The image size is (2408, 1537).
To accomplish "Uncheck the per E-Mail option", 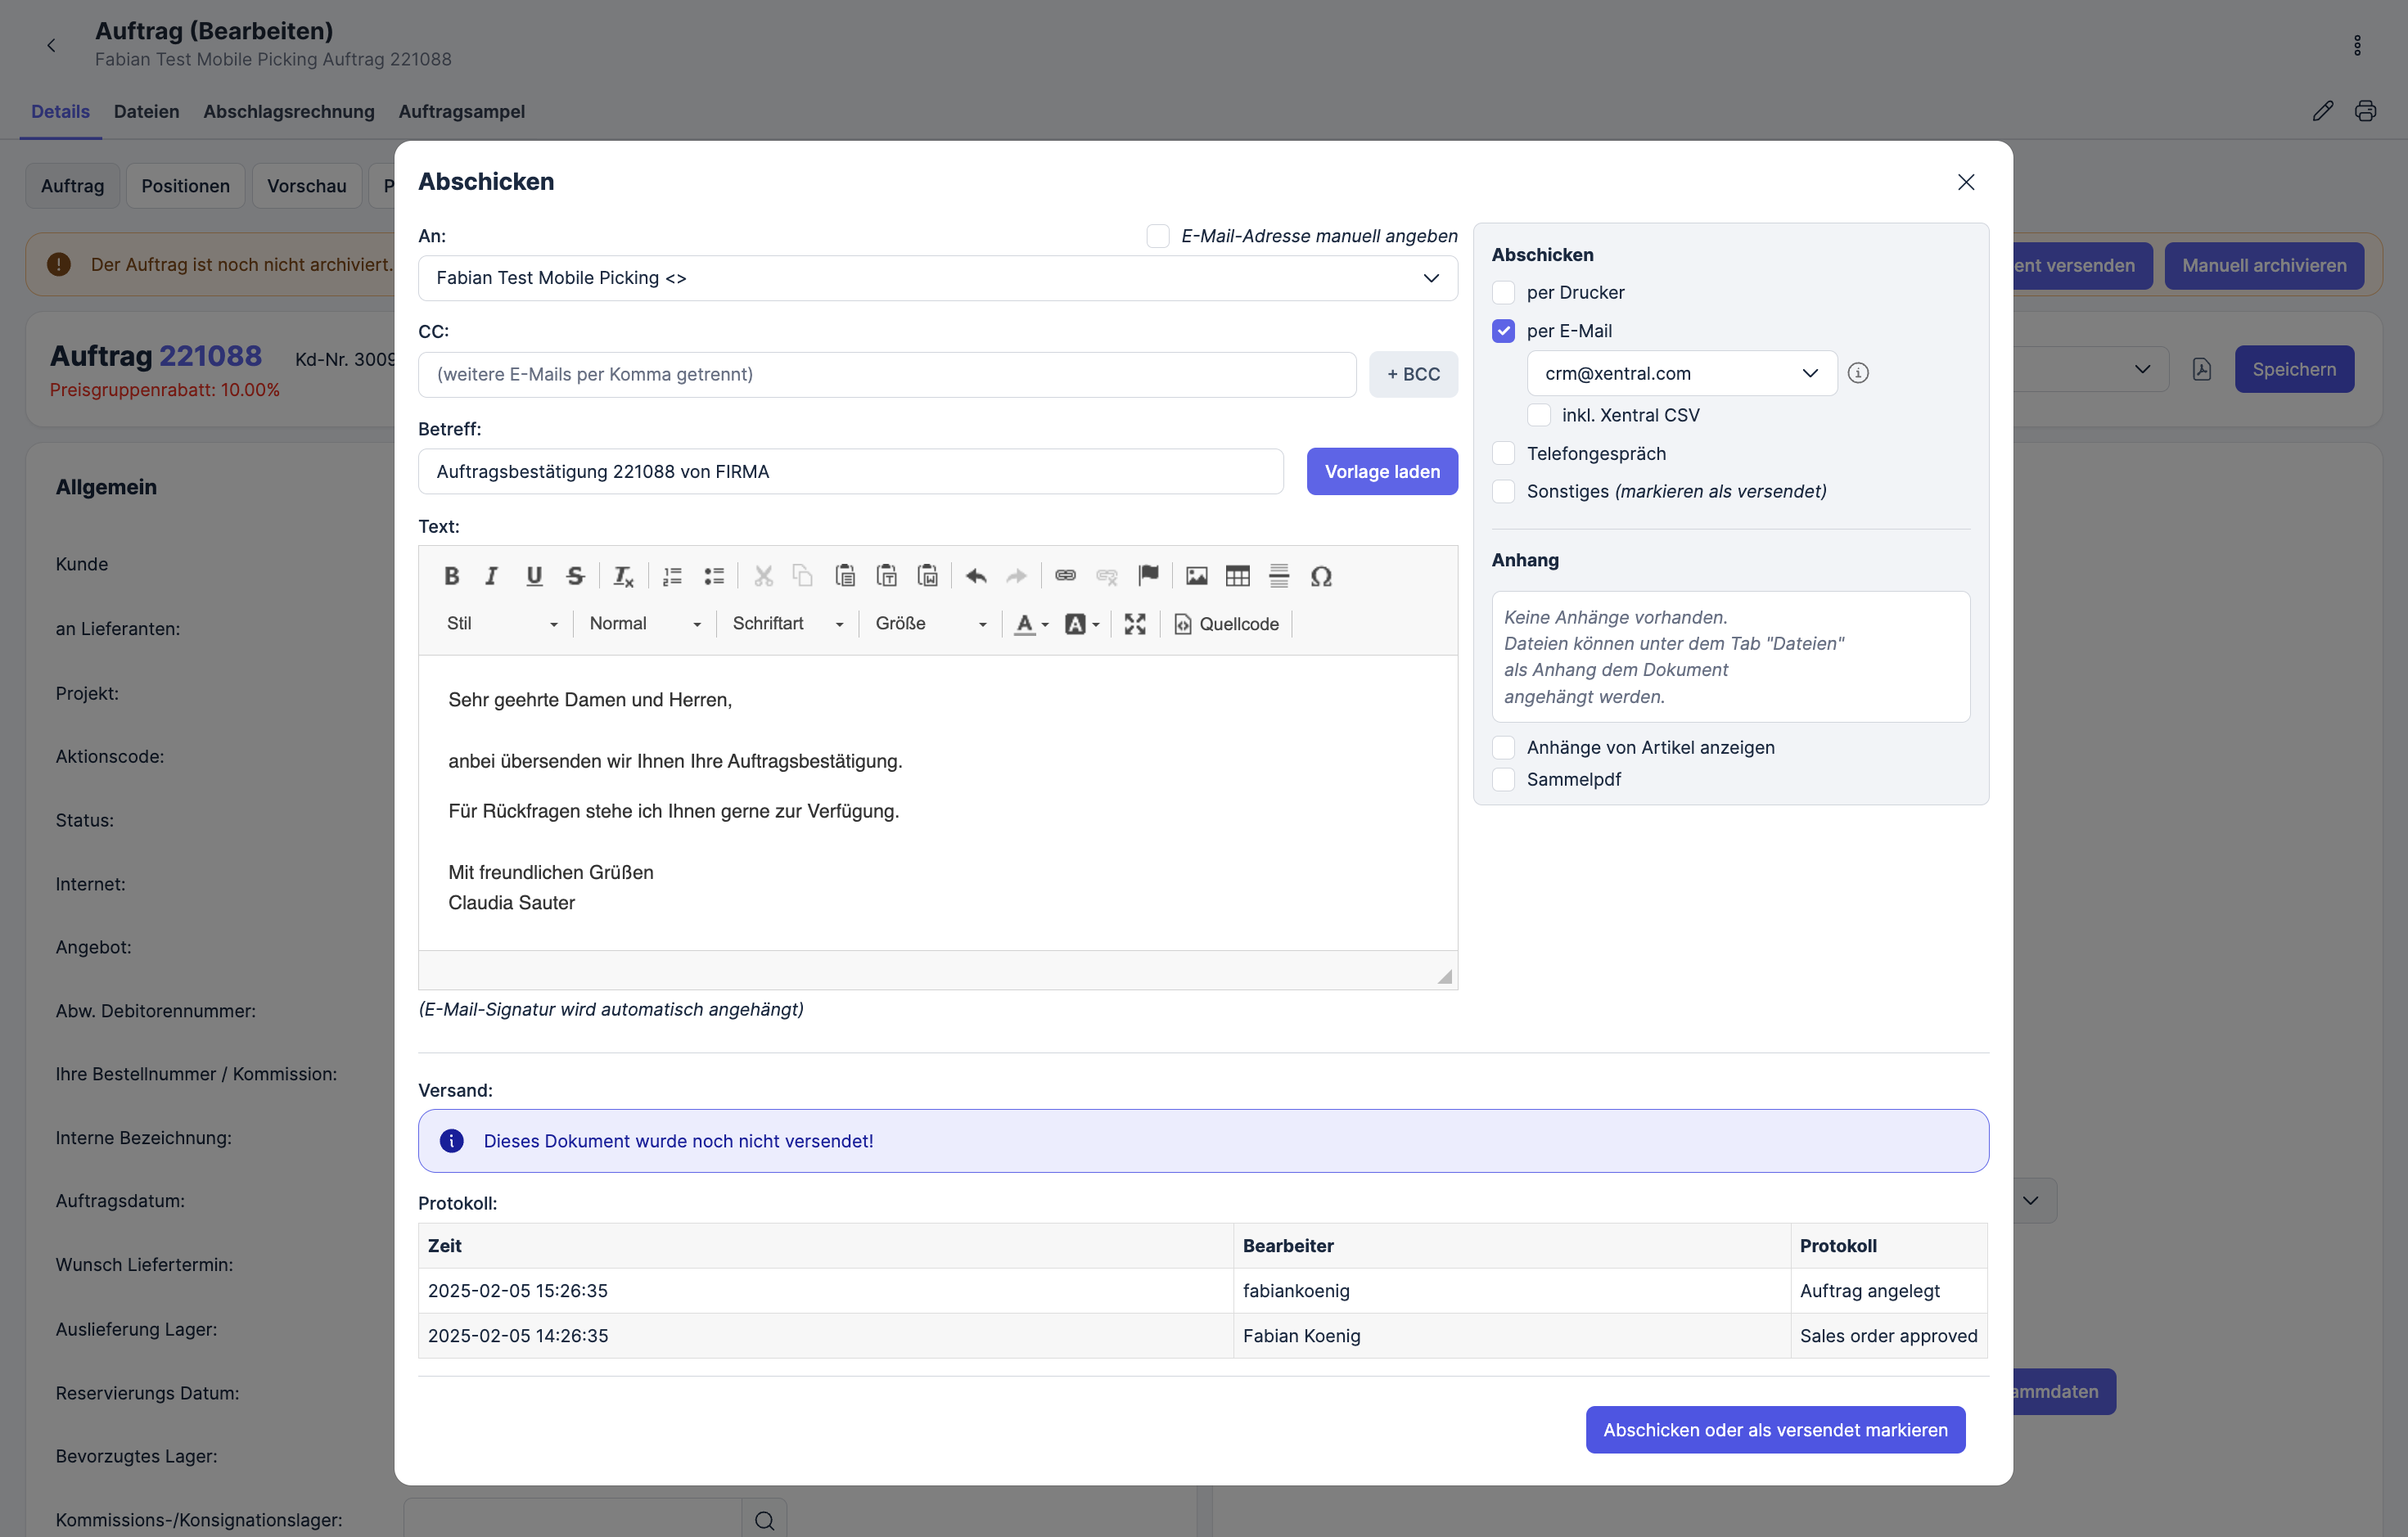I will pyautogui.click(x=1503, y=331).
